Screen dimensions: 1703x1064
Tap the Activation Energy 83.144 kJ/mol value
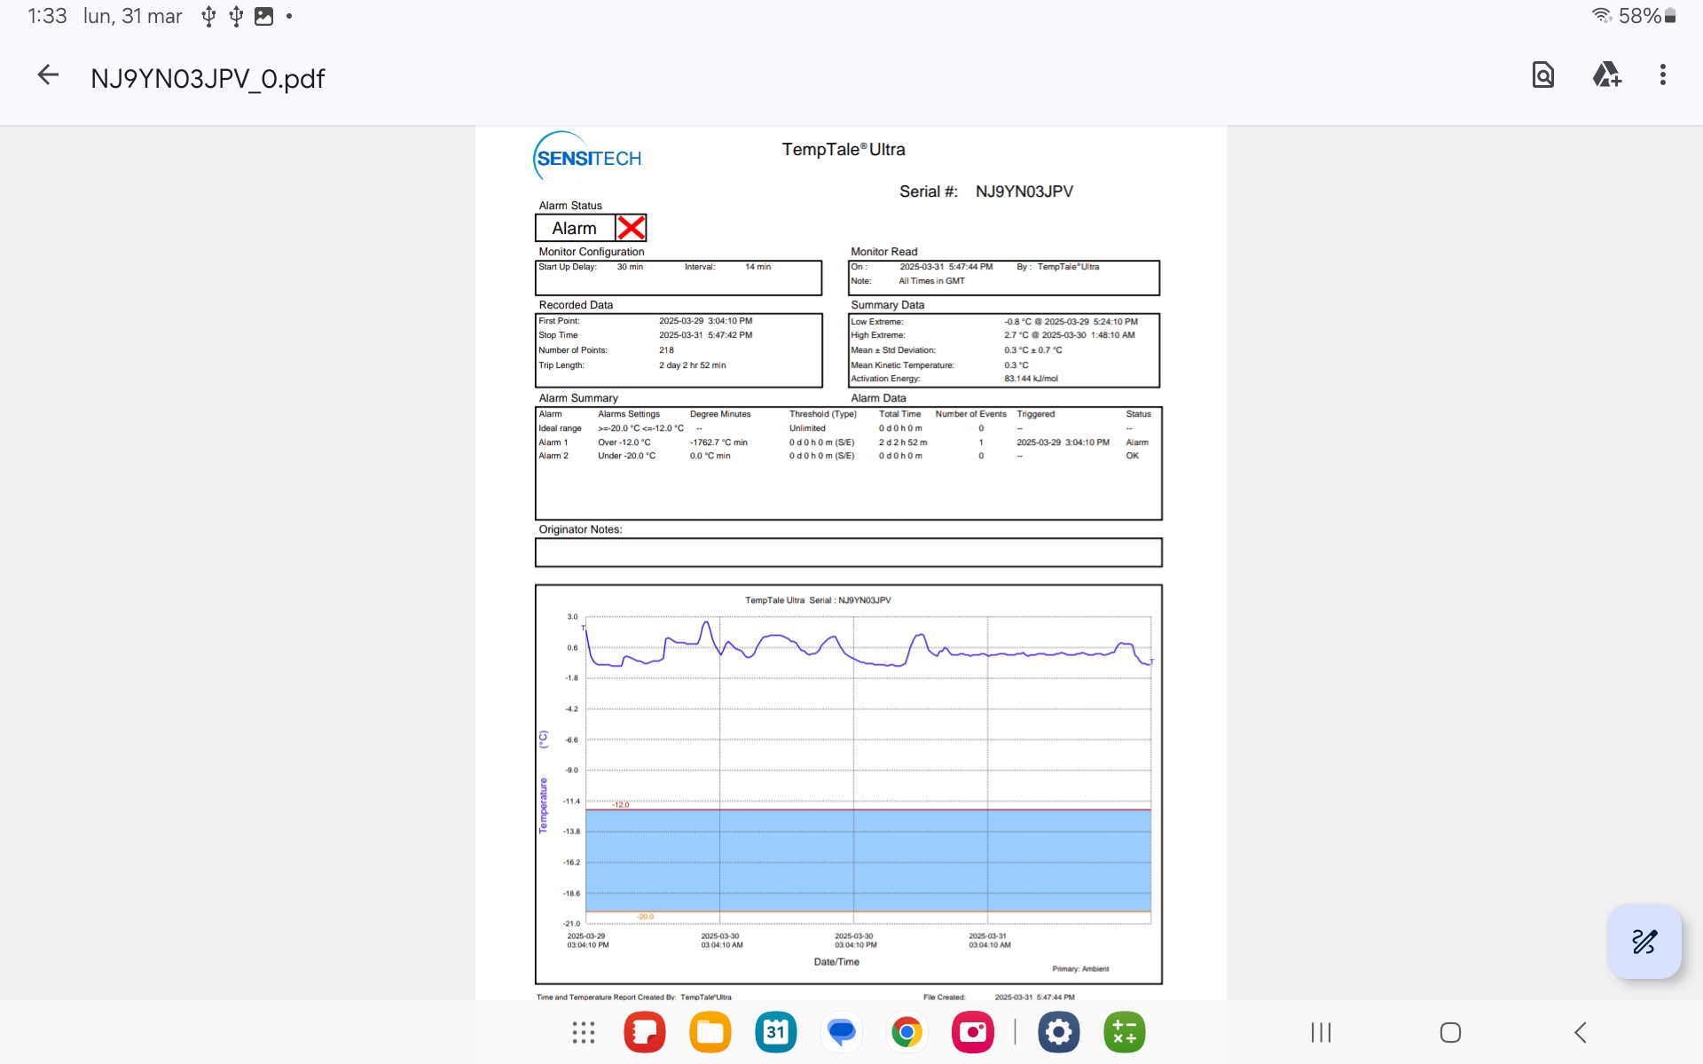coord(1031,379)
